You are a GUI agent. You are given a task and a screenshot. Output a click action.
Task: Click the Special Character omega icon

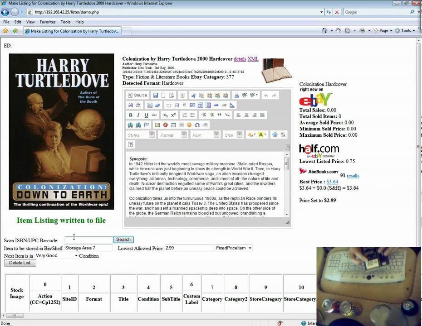click(x=197, y=125)
